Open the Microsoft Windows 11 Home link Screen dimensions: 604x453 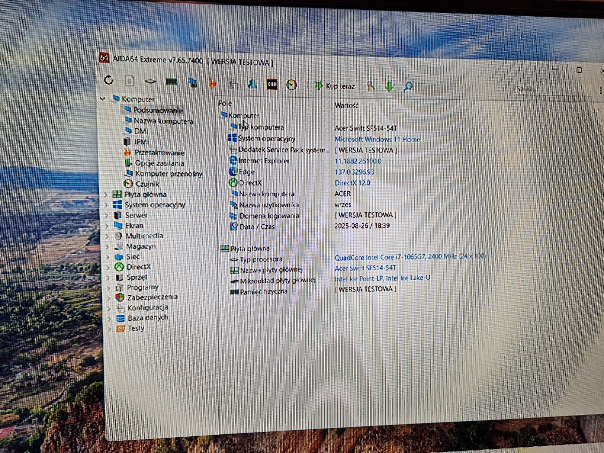377,139
